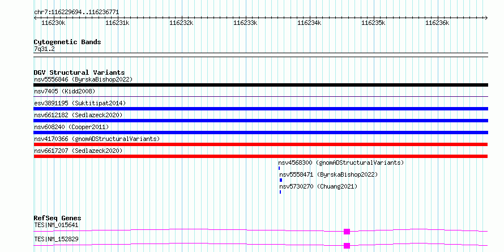Click the blue esv3891195 variant bar
This screenshot has height=252, width=504.
pos(260,109)
